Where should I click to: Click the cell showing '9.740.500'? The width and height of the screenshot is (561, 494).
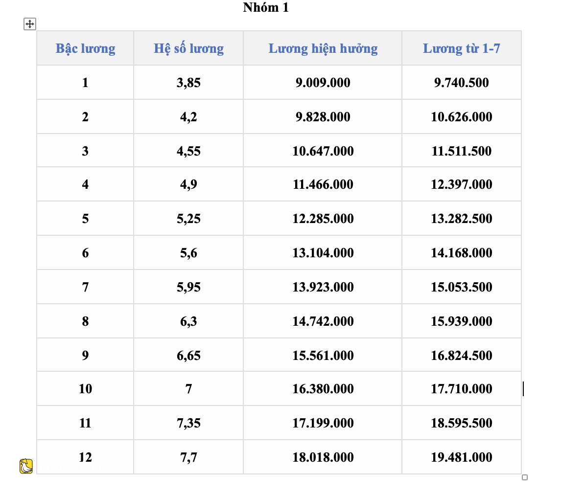pos(462,83)
